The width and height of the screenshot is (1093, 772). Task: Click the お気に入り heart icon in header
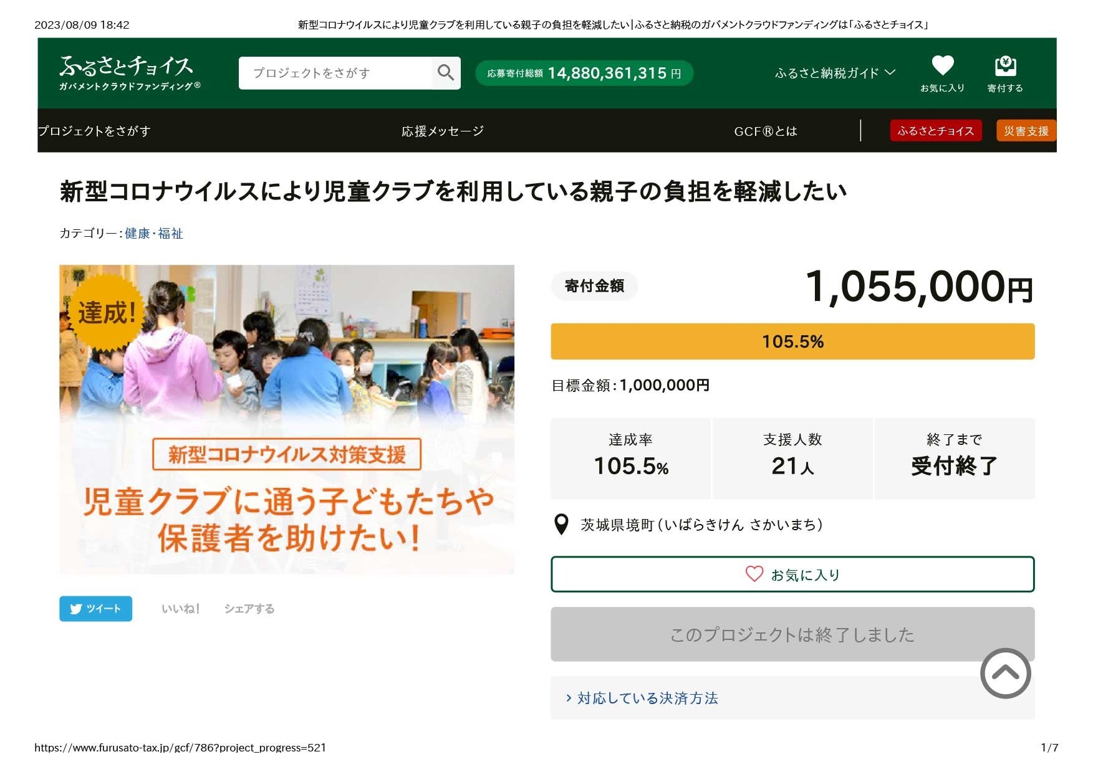pyautogui.click(x=943, y=66)
